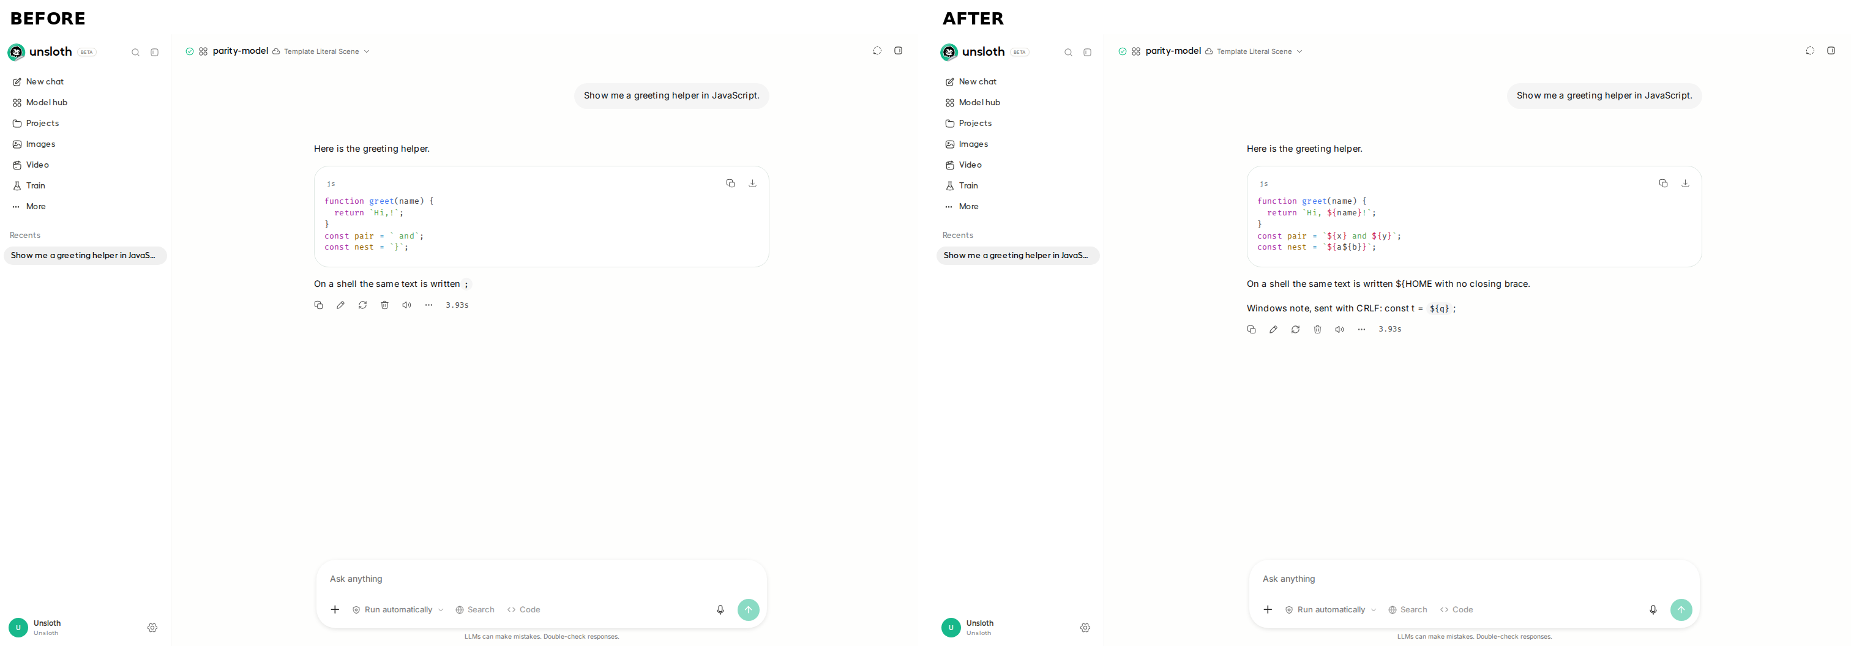
Task: Open the three-dots message options in BEFORE panel
Action: click(x=429, y=305)
